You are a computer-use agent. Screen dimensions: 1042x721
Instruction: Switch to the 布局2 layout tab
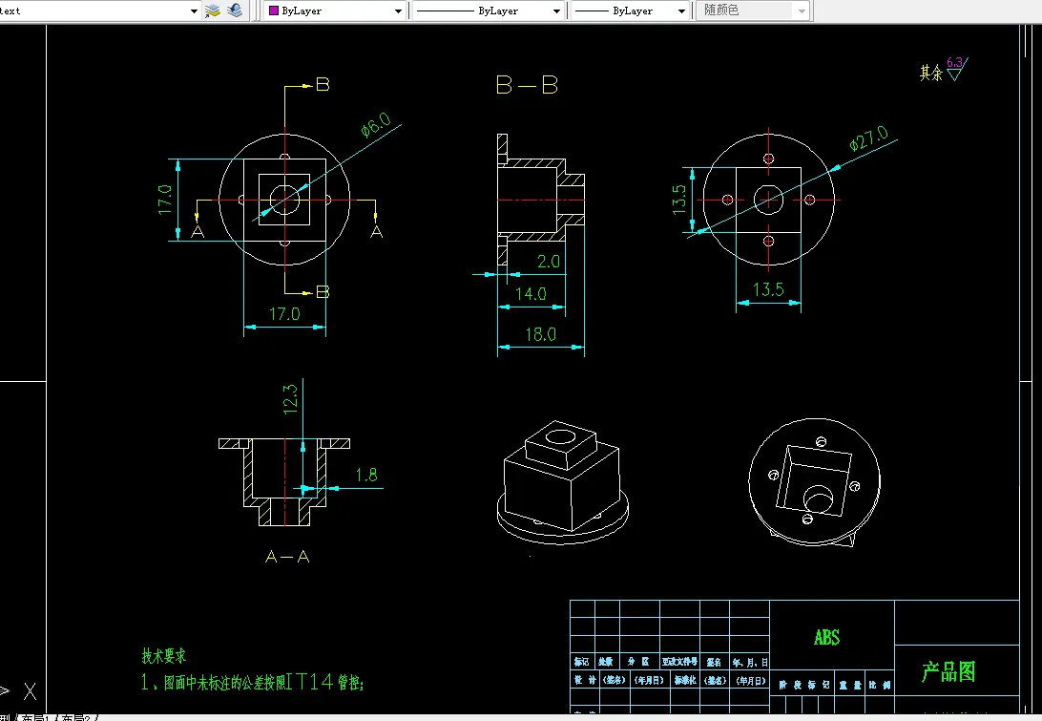click(x=74, y=718)
